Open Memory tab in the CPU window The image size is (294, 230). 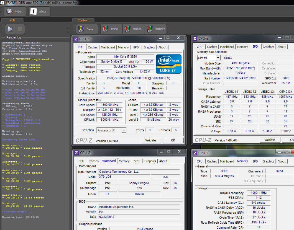(x=123, y=47)
